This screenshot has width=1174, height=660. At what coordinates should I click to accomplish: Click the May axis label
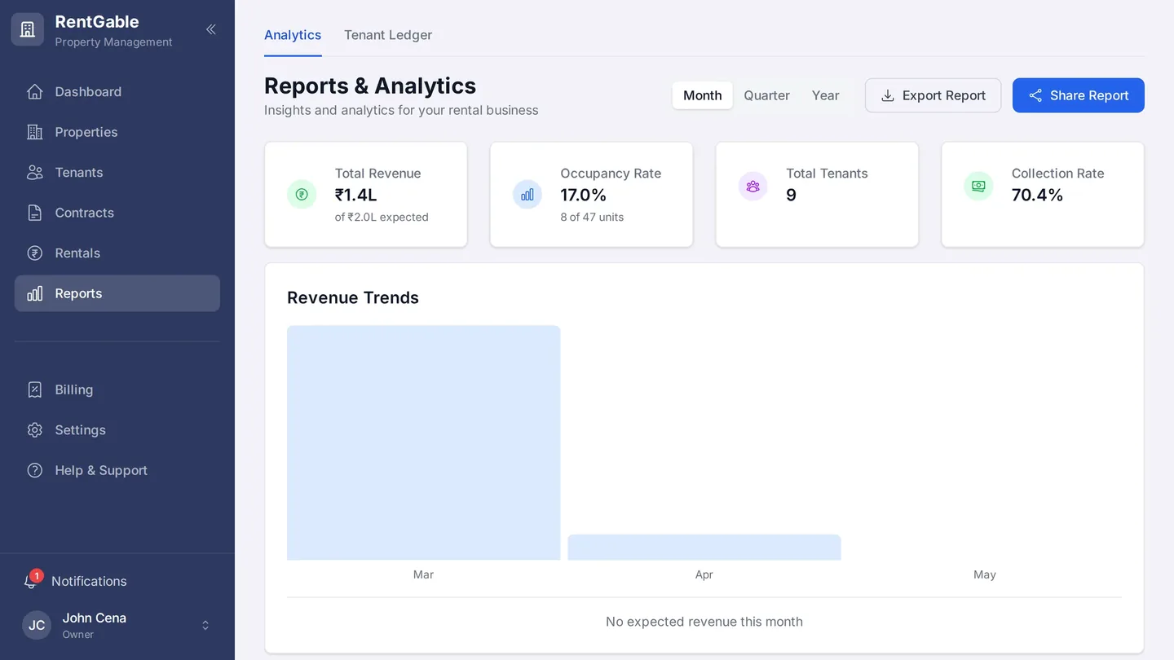point(984,574)
